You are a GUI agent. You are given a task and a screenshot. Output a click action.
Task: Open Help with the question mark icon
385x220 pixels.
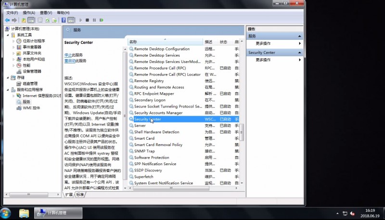[x=64, y=20]
